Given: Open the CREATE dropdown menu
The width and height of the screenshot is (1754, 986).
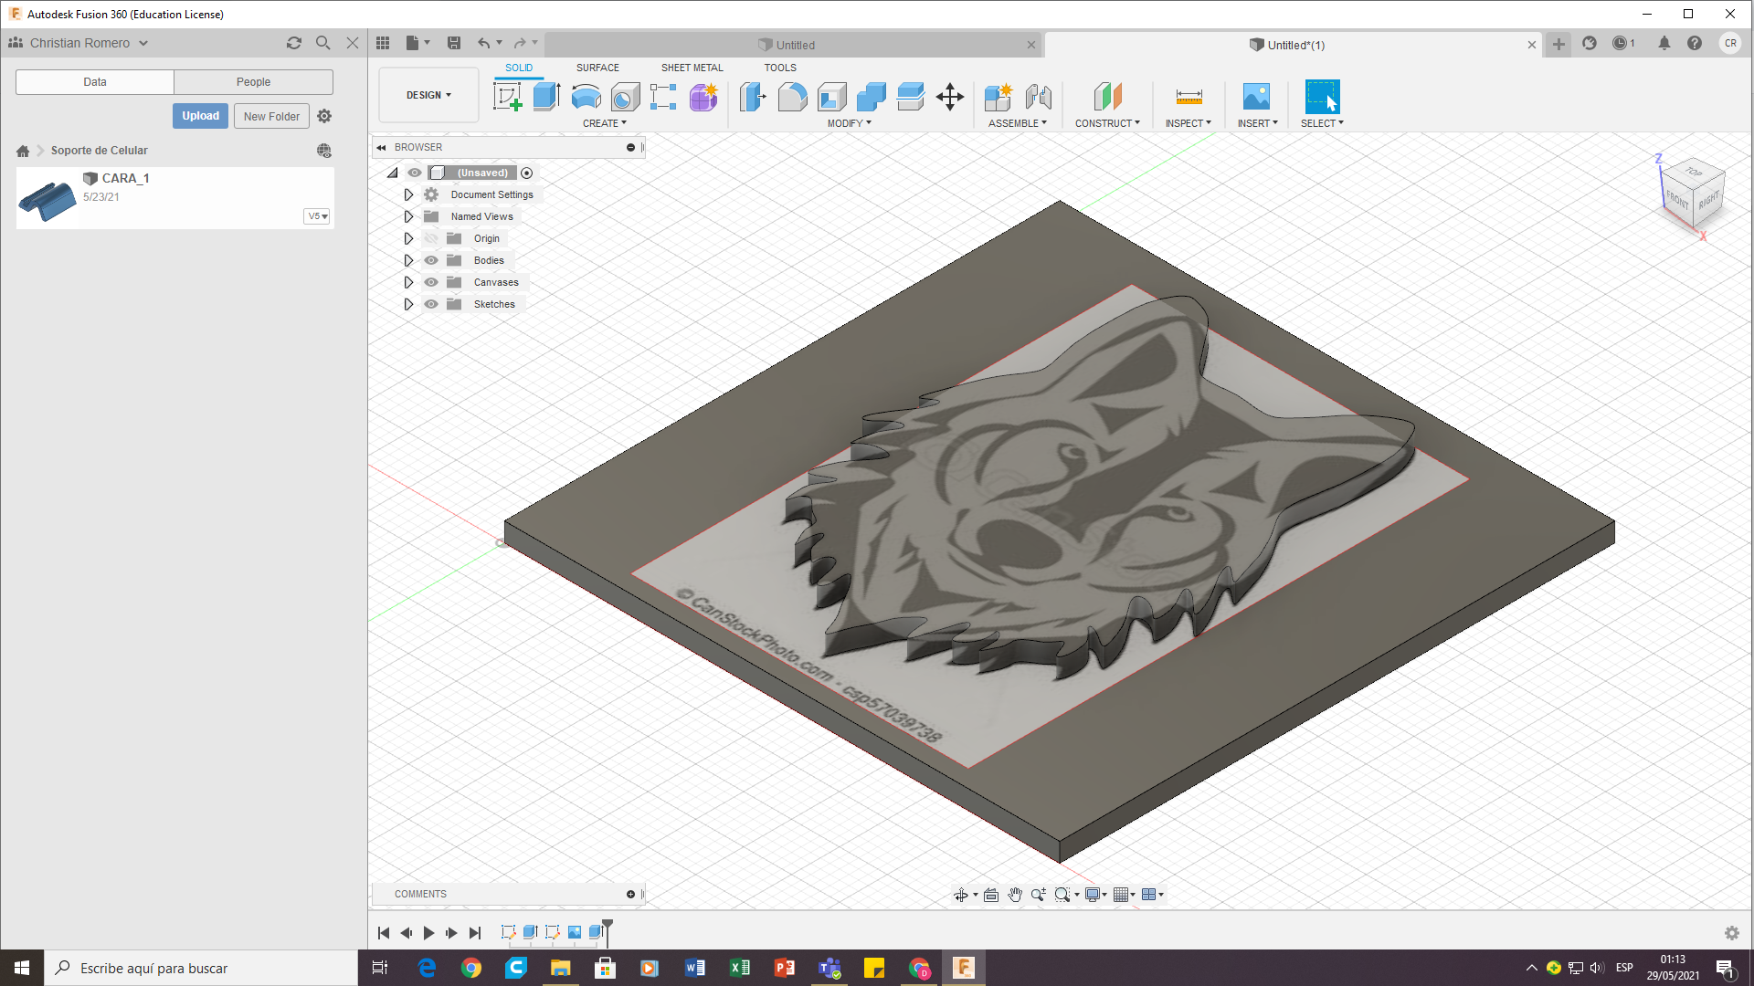Looking at the screenshot, I should click(605, 123).
